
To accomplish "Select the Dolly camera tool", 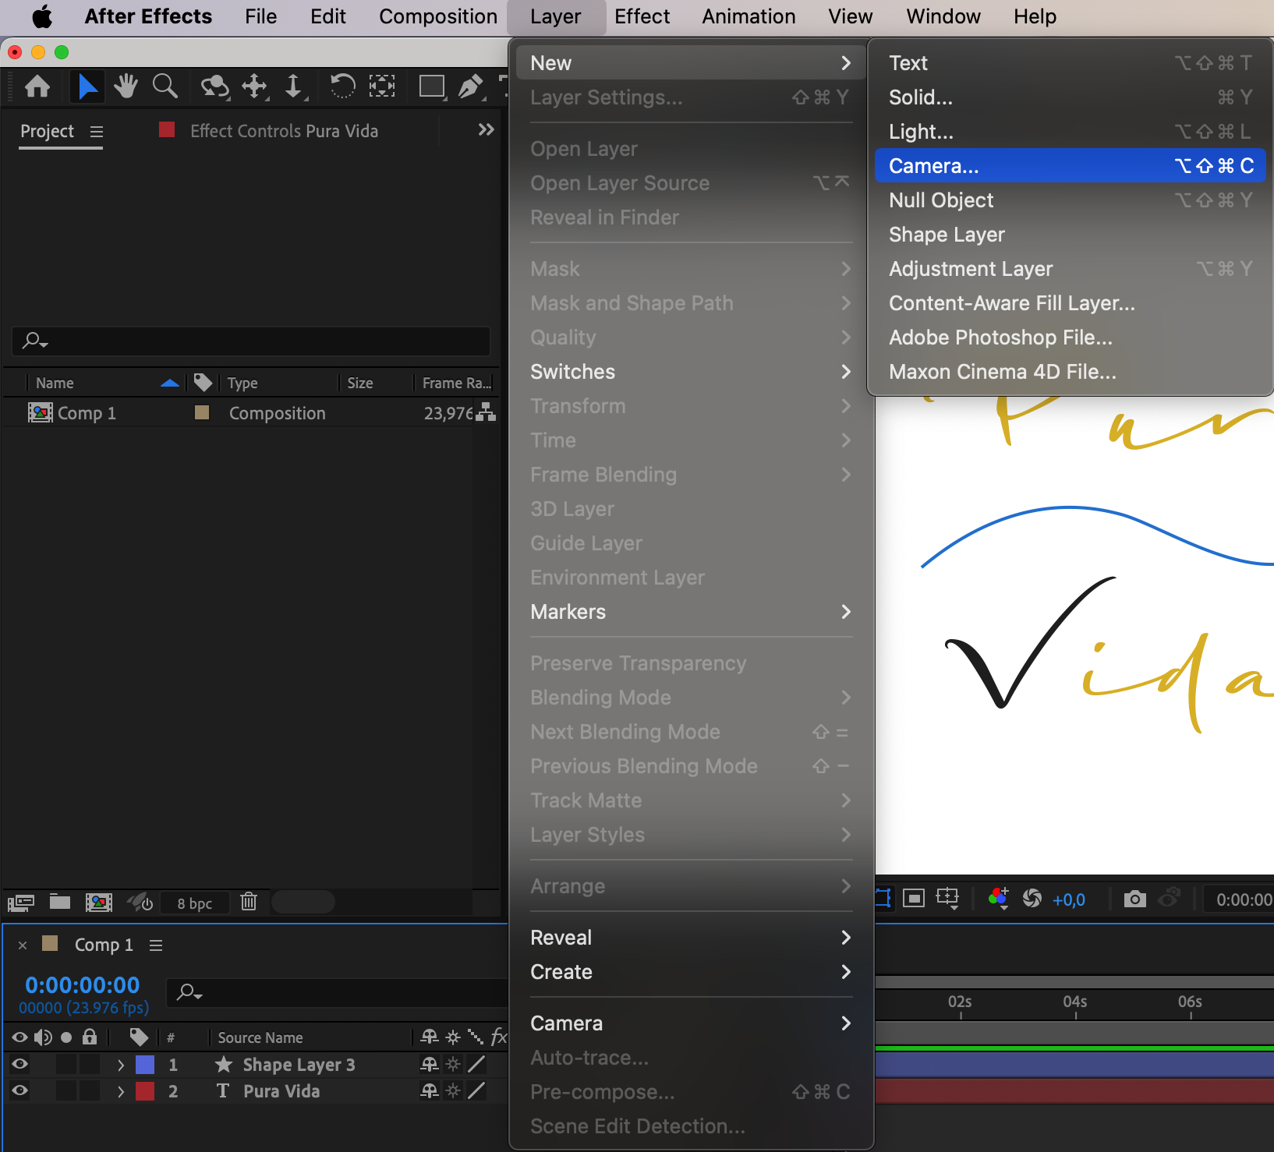I will click(x=294, y=86).
